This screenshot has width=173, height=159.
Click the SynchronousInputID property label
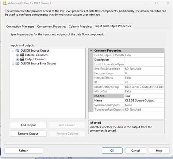(109, 105)
